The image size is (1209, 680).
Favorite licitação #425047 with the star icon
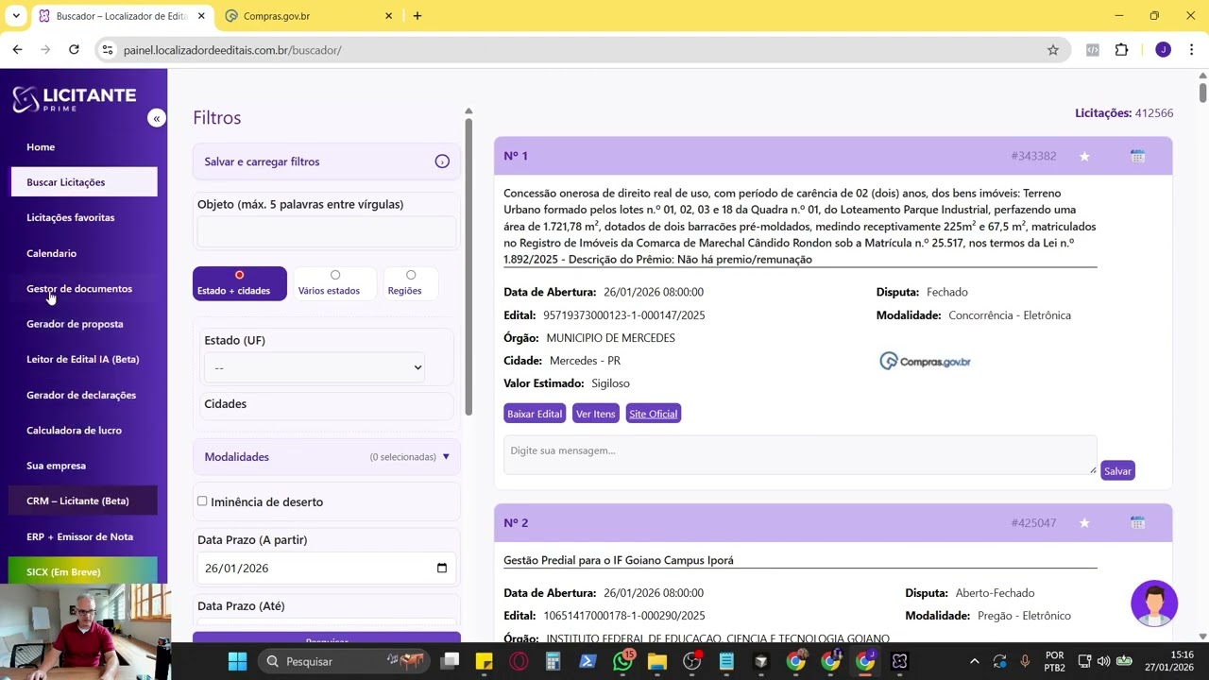coord(1084,523)
